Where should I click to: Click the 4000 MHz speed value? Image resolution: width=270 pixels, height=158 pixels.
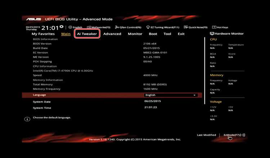pyautogui.click(x=150, y=75)
